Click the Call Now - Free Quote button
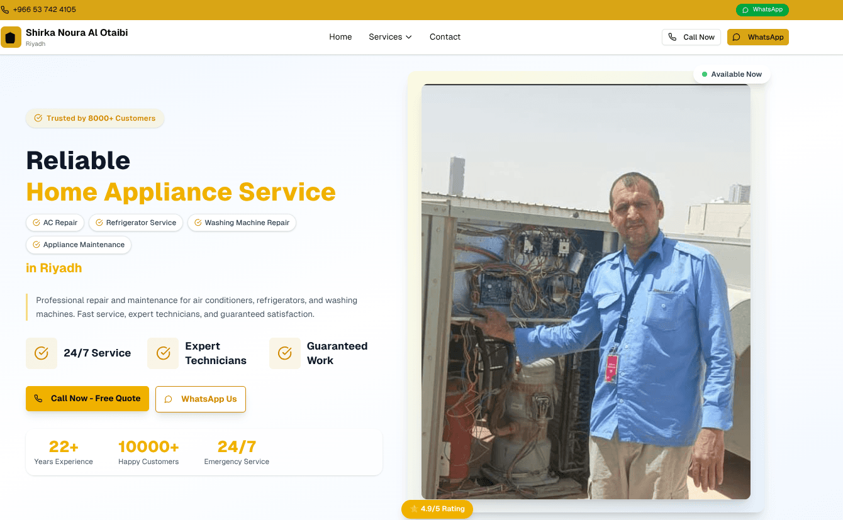The image size is (843, 520). pos(87,399)
